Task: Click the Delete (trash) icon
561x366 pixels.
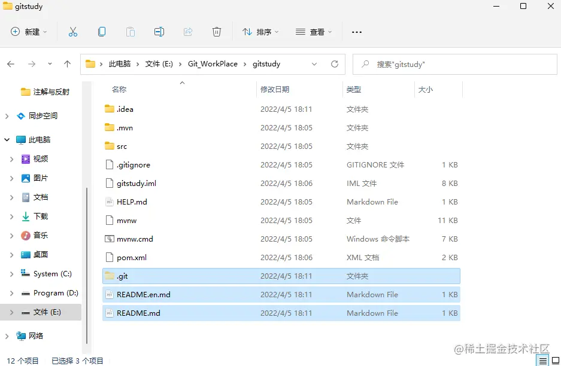Action: tap(217, 32)
